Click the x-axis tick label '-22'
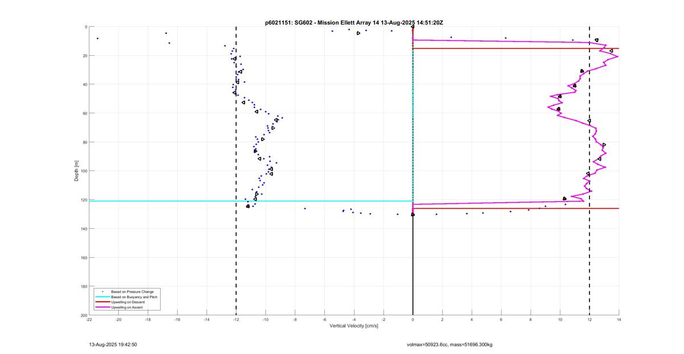 pyautogui.click(x=89, y=320)
